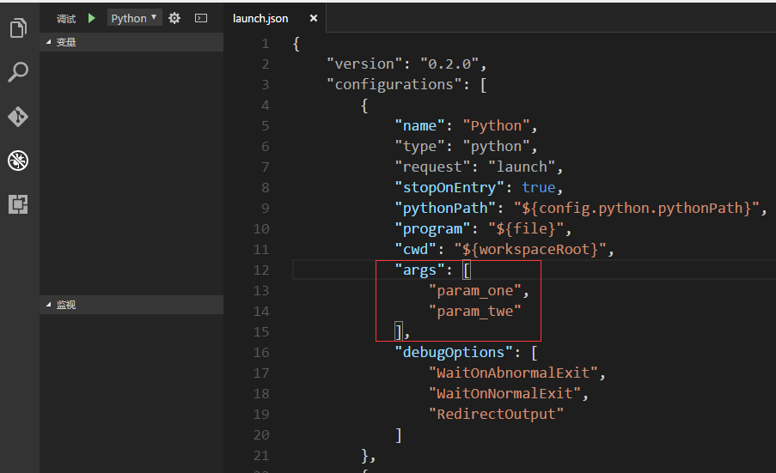776x473 pixels.
Task: Switch to the launch.json tab
Action: point(260,18)
